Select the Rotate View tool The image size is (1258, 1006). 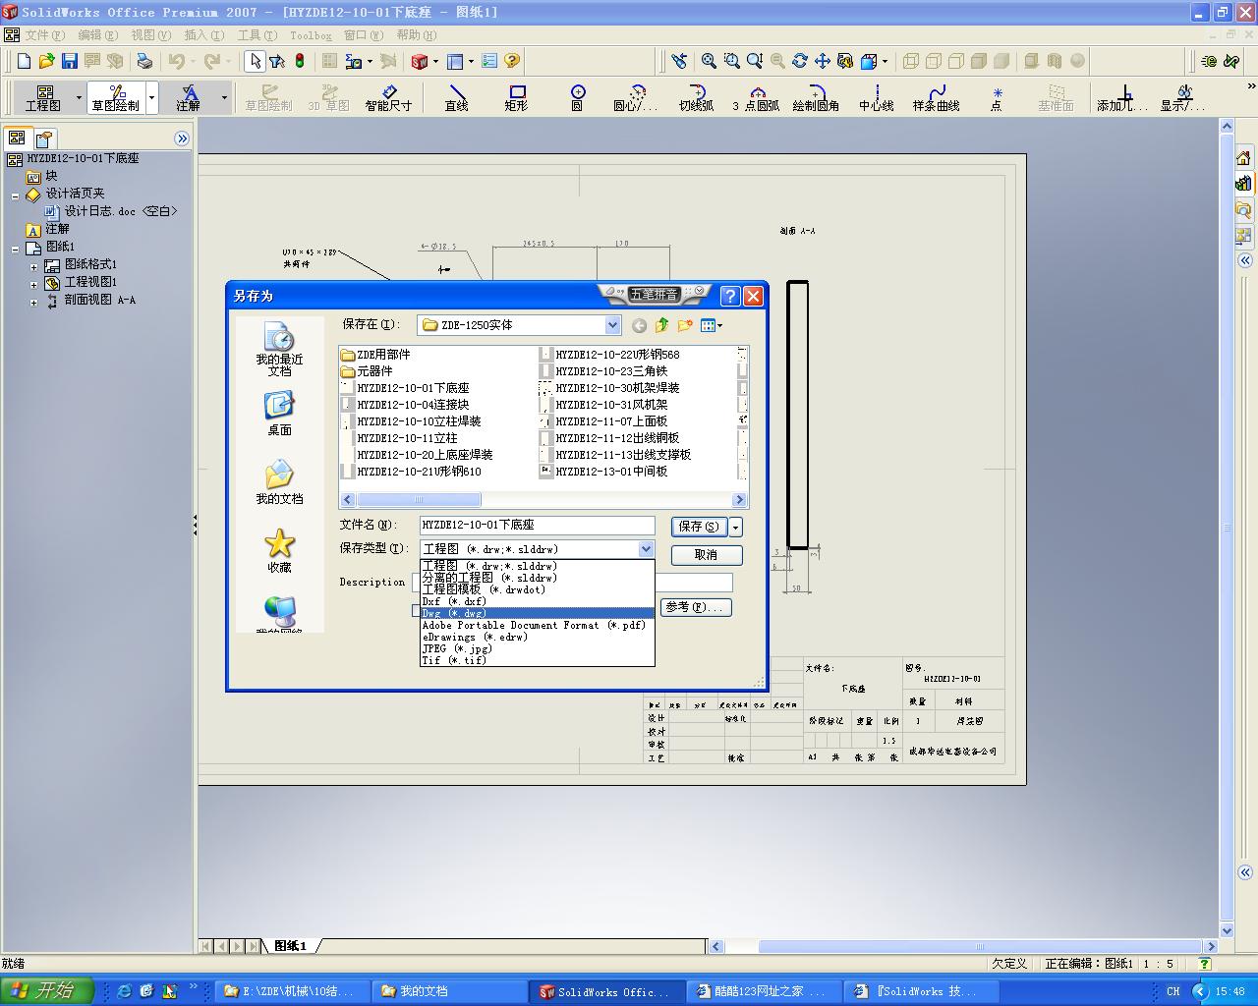click(800, 61)
